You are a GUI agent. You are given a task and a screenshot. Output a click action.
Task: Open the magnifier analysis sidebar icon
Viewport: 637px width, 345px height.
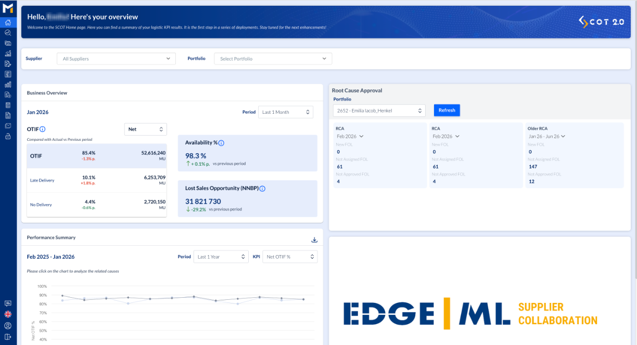(x=8, y=33)
